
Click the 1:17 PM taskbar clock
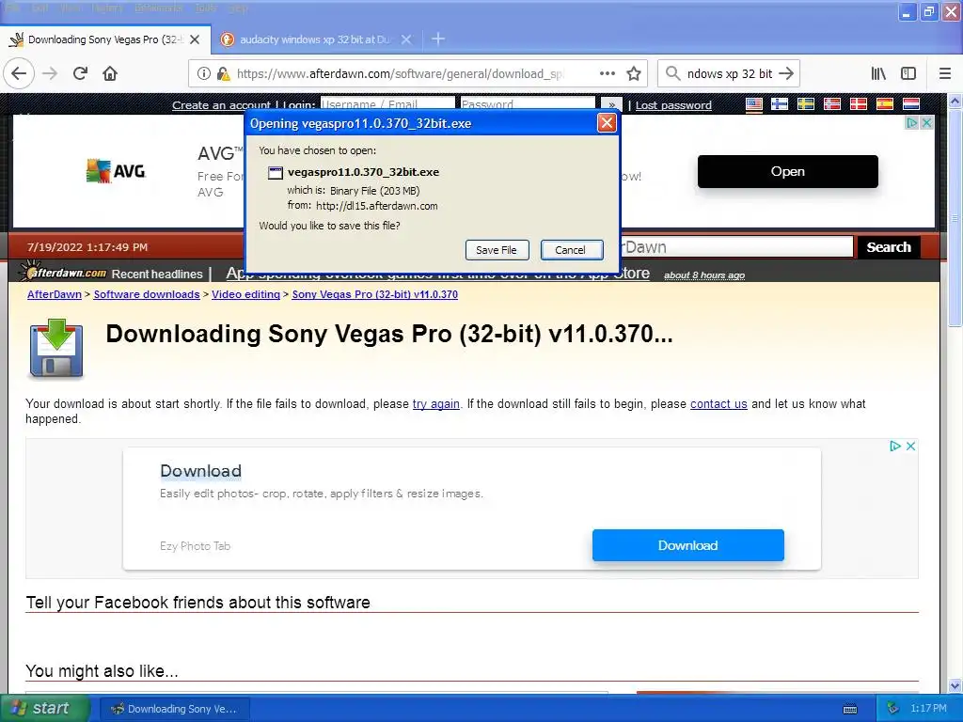coord(928,709)
